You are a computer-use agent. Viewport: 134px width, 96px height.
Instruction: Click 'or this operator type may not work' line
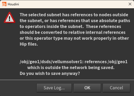(x=74, y=38)
